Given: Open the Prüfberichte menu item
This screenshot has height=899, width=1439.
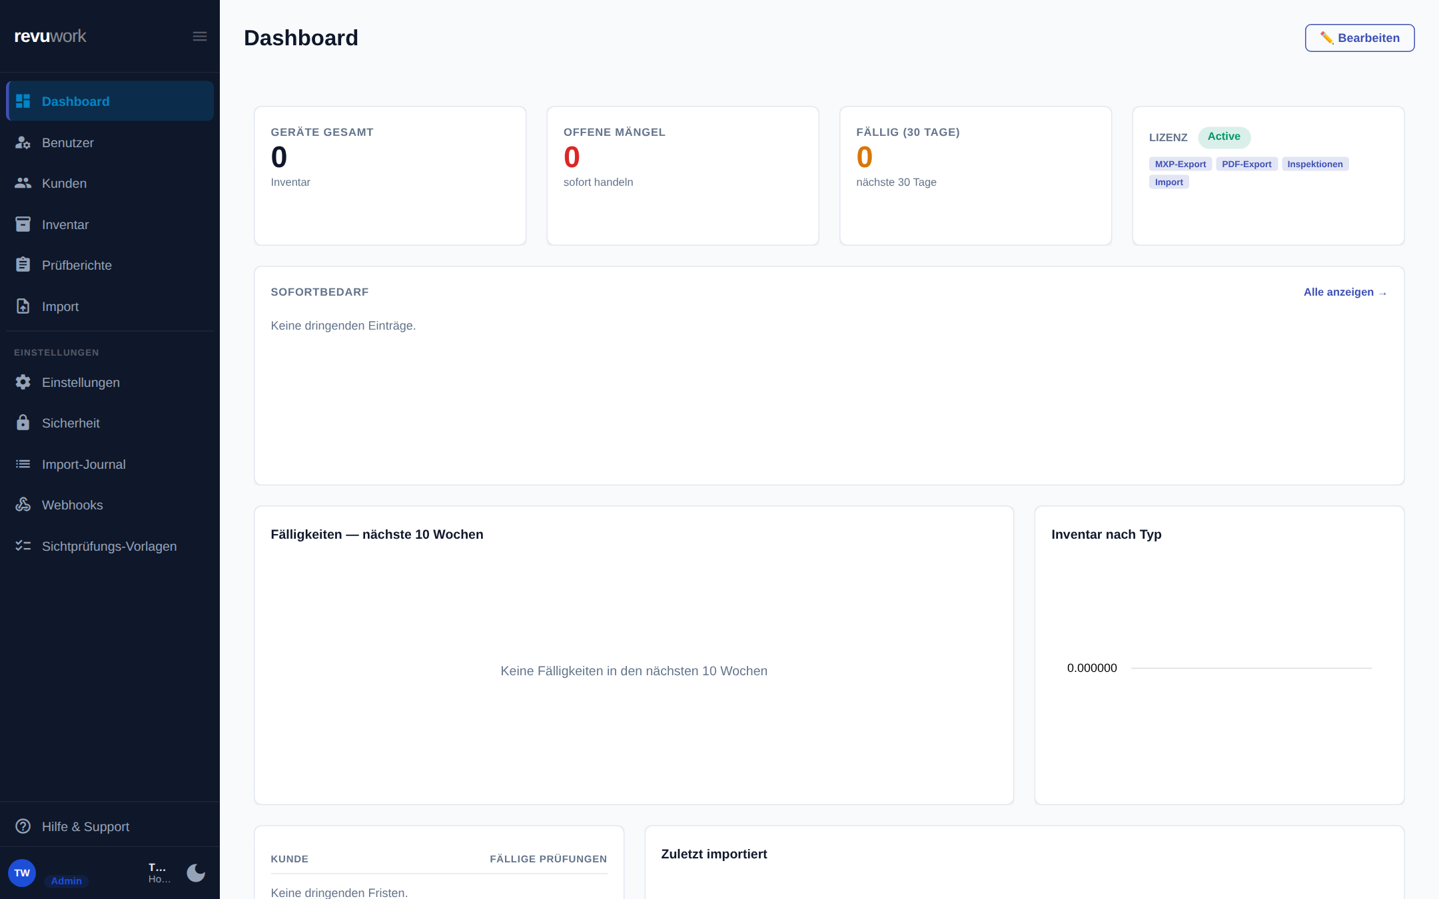Looking at the screenshot, I should (110, 265).
